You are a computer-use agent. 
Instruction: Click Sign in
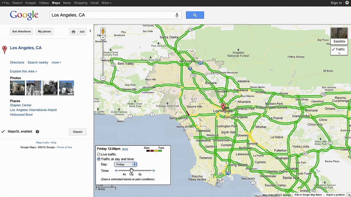(x=336, y=3)
